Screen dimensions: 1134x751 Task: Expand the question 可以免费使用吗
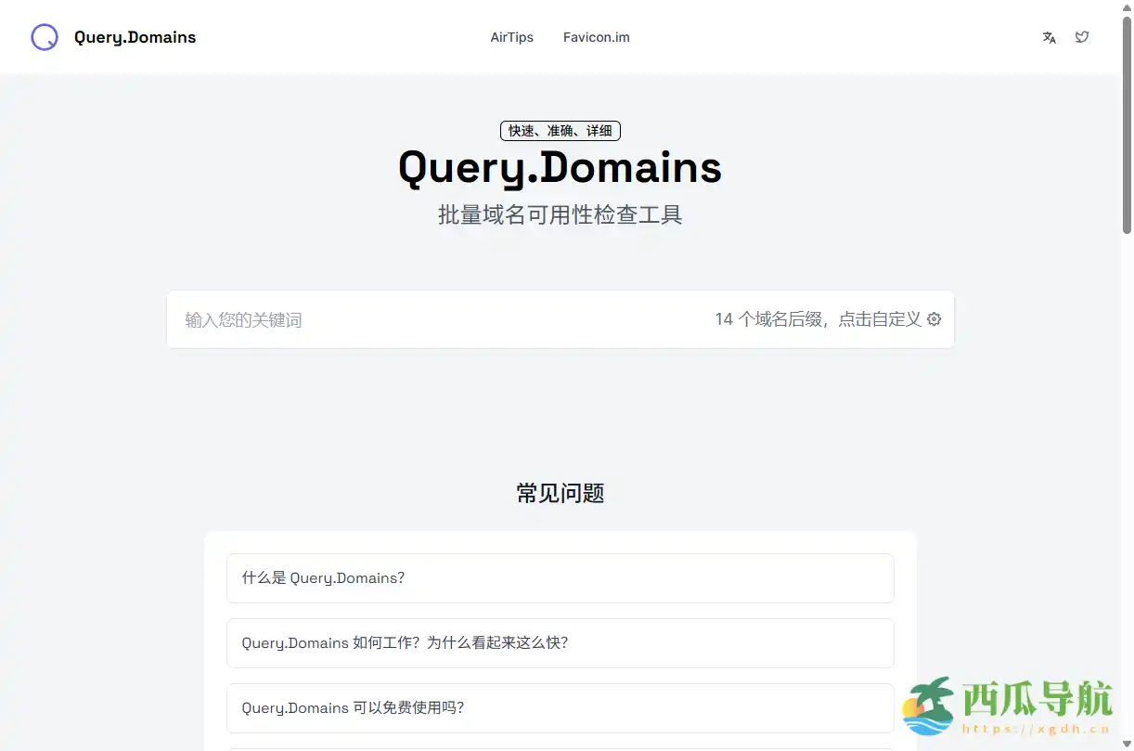(560, 707)
